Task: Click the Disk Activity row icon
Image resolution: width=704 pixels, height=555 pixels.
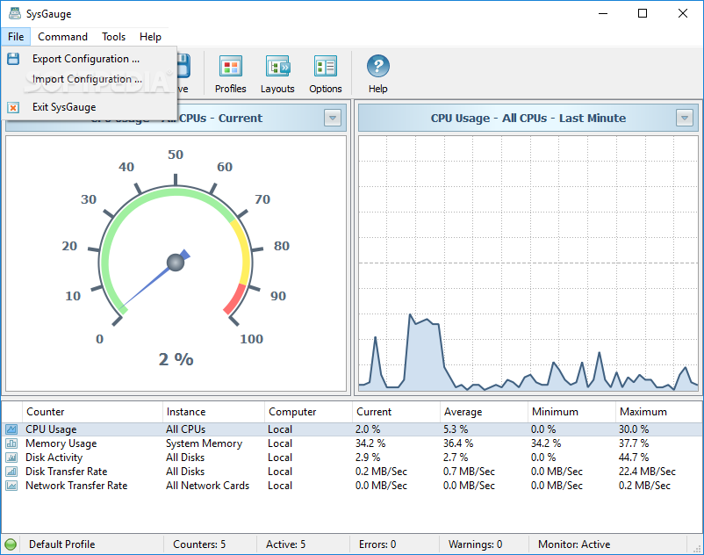Action: 11,458
